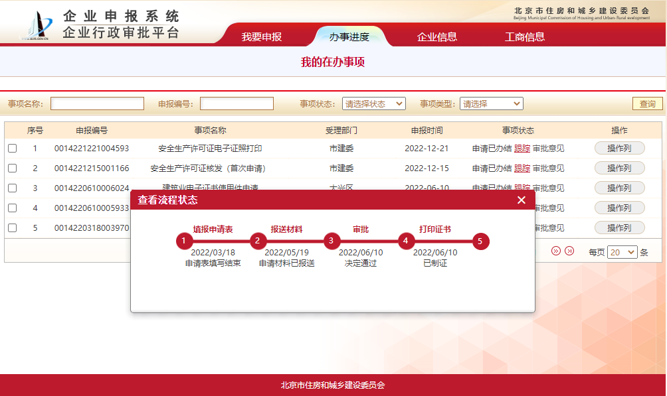Close the 查看流程状态 dialog
The image size is (667, 396).
click(522, 200)
